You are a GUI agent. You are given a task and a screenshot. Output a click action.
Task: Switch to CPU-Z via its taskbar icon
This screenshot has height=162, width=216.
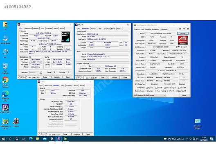pyautogui.click(x=59, y=139)
